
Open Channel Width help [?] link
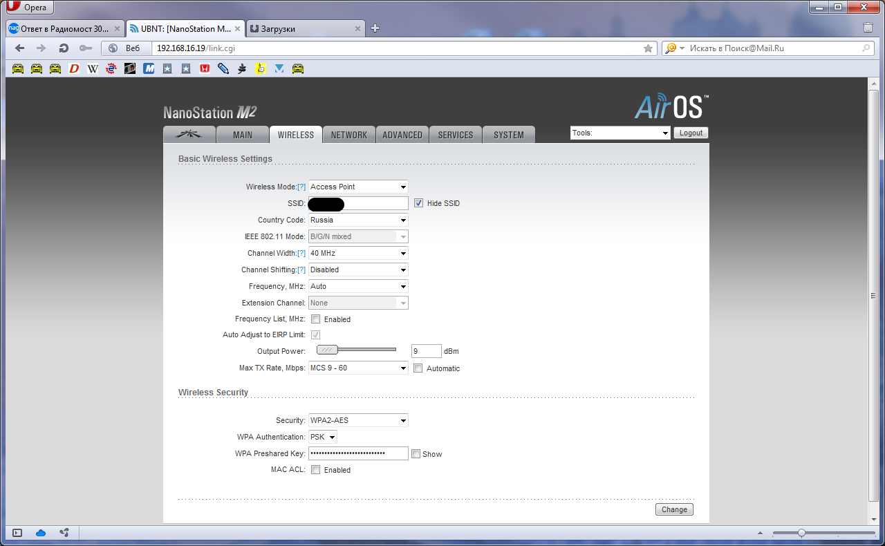(x=301, y=253)
